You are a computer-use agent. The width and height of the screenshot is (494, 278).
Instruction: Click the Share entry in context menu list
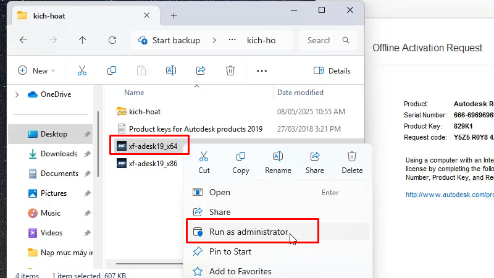click(277, 212)
